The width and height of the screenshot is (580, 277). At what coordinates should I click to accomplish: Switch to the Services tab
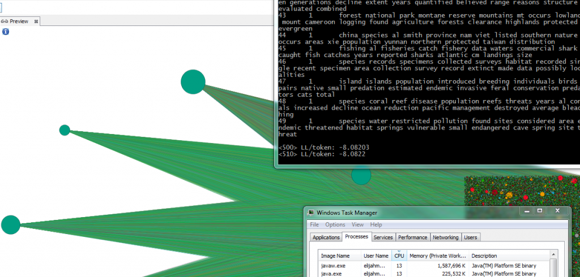(x=383, y=237)
